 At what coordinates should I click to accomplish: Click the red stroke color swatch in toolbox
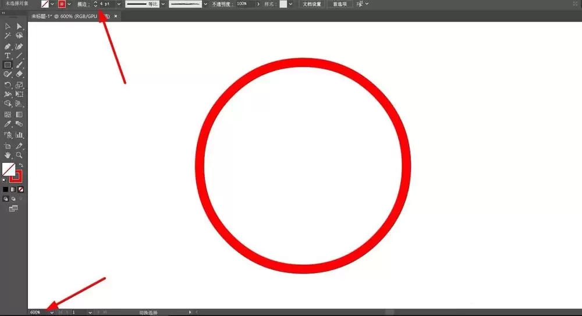[16, 176]
